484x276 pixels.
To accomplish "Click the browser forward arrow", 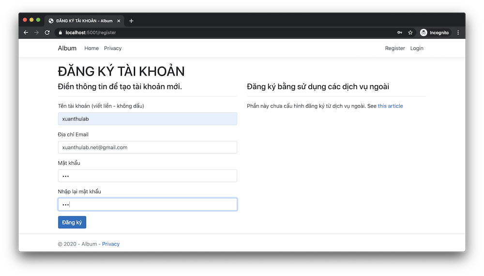I will 36,32.
